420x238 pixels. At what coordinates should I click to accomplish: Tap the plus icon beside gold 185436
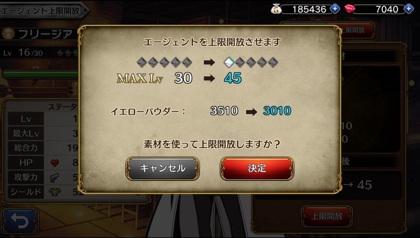[335, 9]
